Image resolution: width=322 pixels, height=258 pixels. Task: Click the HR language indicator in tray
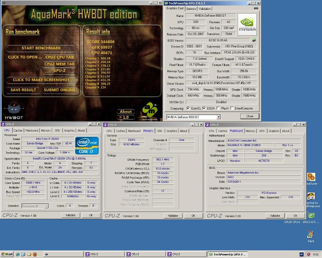pyautogui.click(x=301, y=255)
